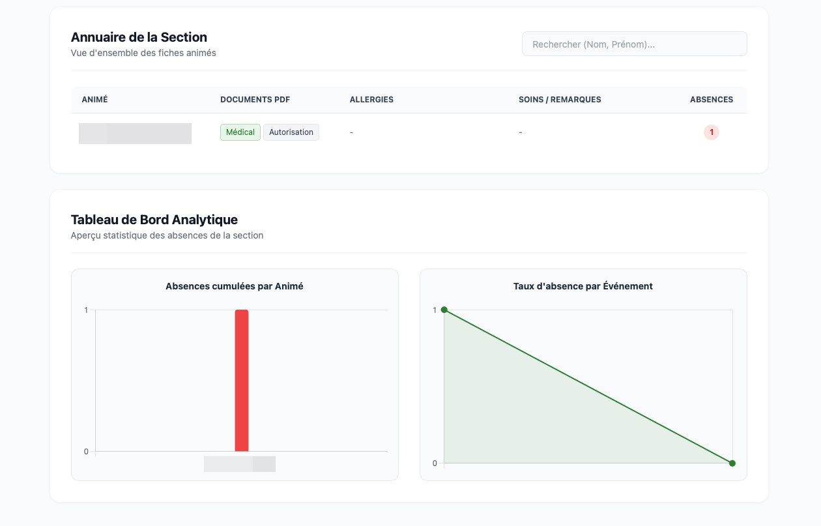This screenshot has height=526, width=821.
Task: Click the red absences count badge
Action: pos(712,132)
